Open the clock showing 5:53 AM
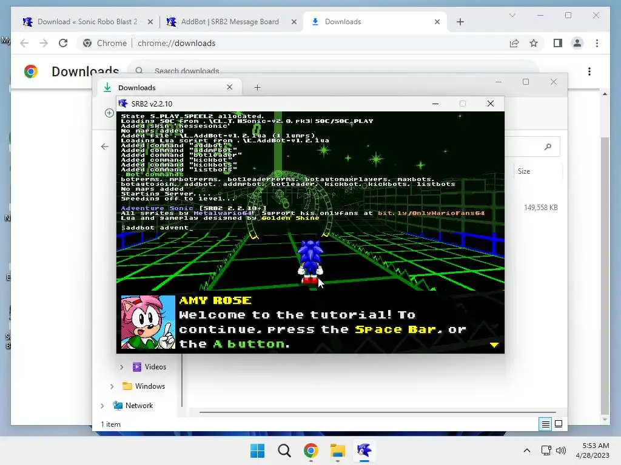Screen dimensions: 621x465 pyautogui.click(x=593, y=450)
